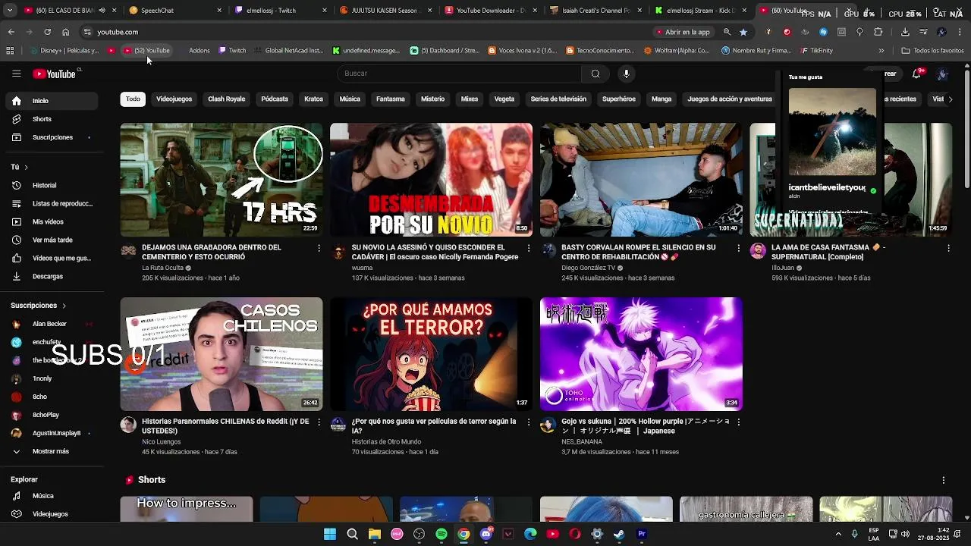Select the Videojuegos filter chip
971x546 pixels.
(174, 99)
